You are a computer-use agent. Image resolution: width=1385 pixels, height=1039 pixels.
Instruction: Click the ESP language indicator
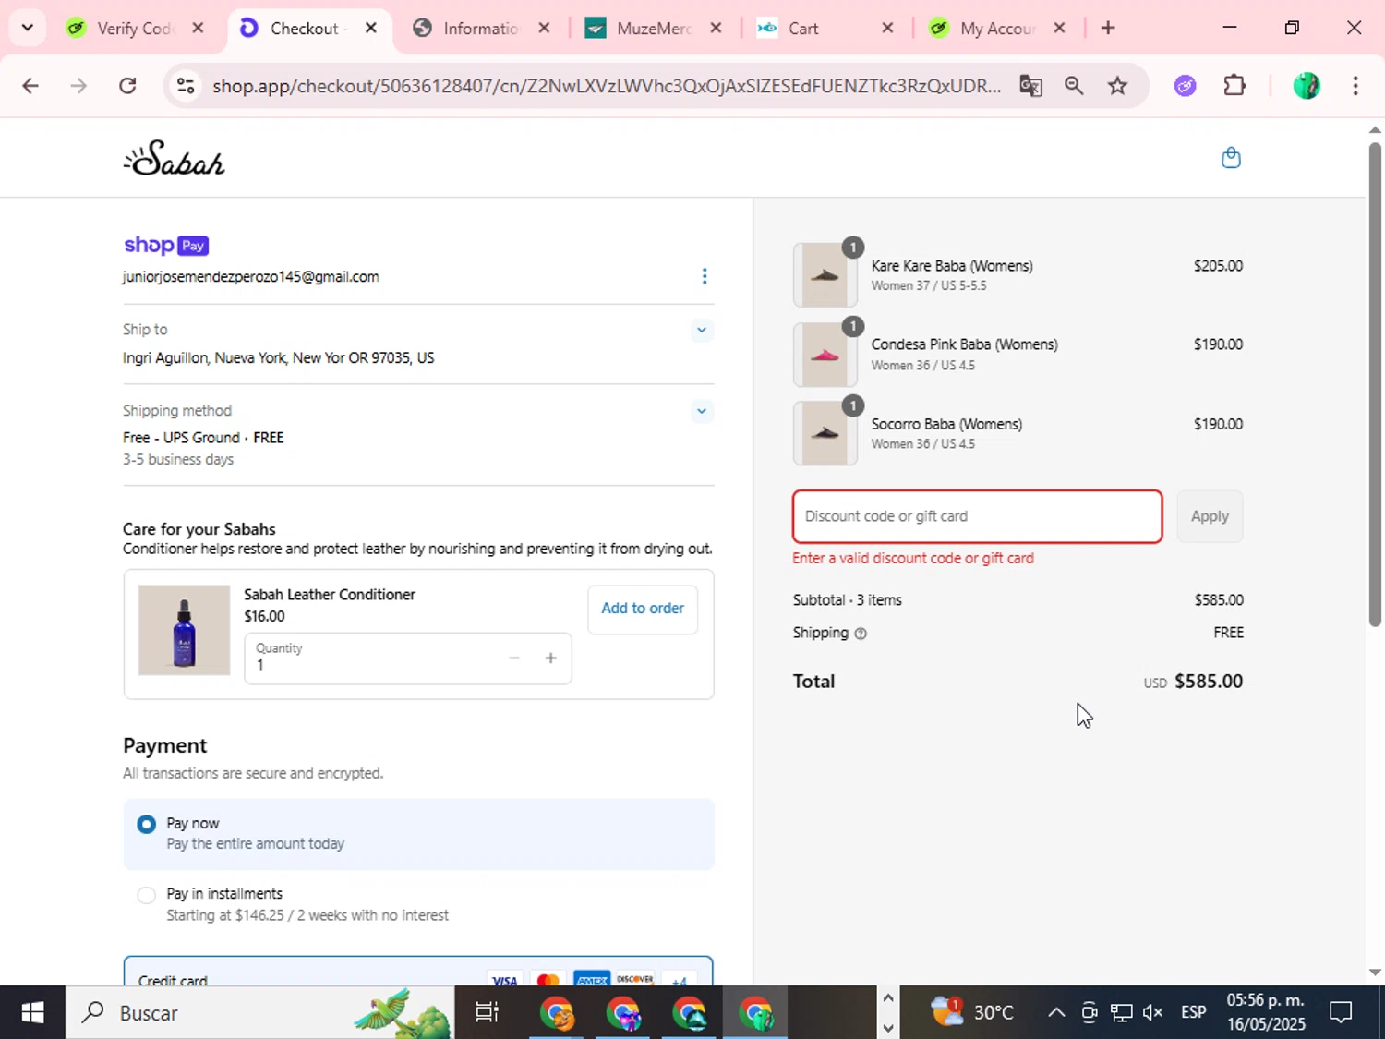click(1194, 1013)
